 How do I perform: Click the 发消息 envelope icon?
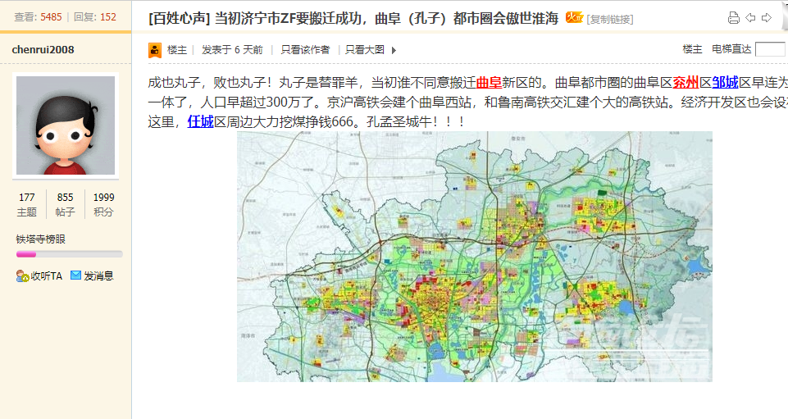75,276
